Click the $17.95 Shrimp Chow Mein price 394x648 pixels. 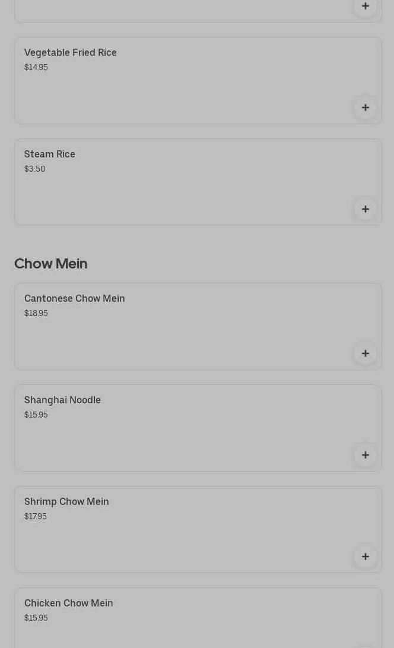click(x=36, y=517)
